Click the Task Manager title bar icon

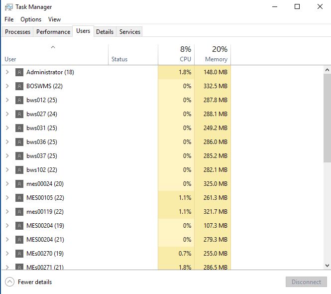pyautogui.click(x=8, y=7)
